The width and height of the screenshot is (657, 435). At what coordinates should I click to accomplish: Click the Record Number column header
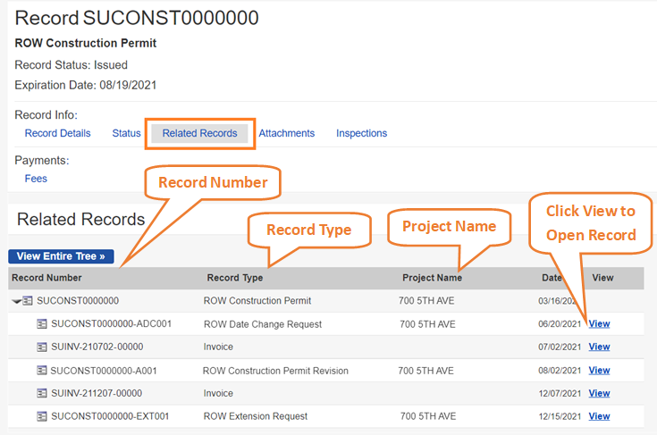tap(46, 278)
